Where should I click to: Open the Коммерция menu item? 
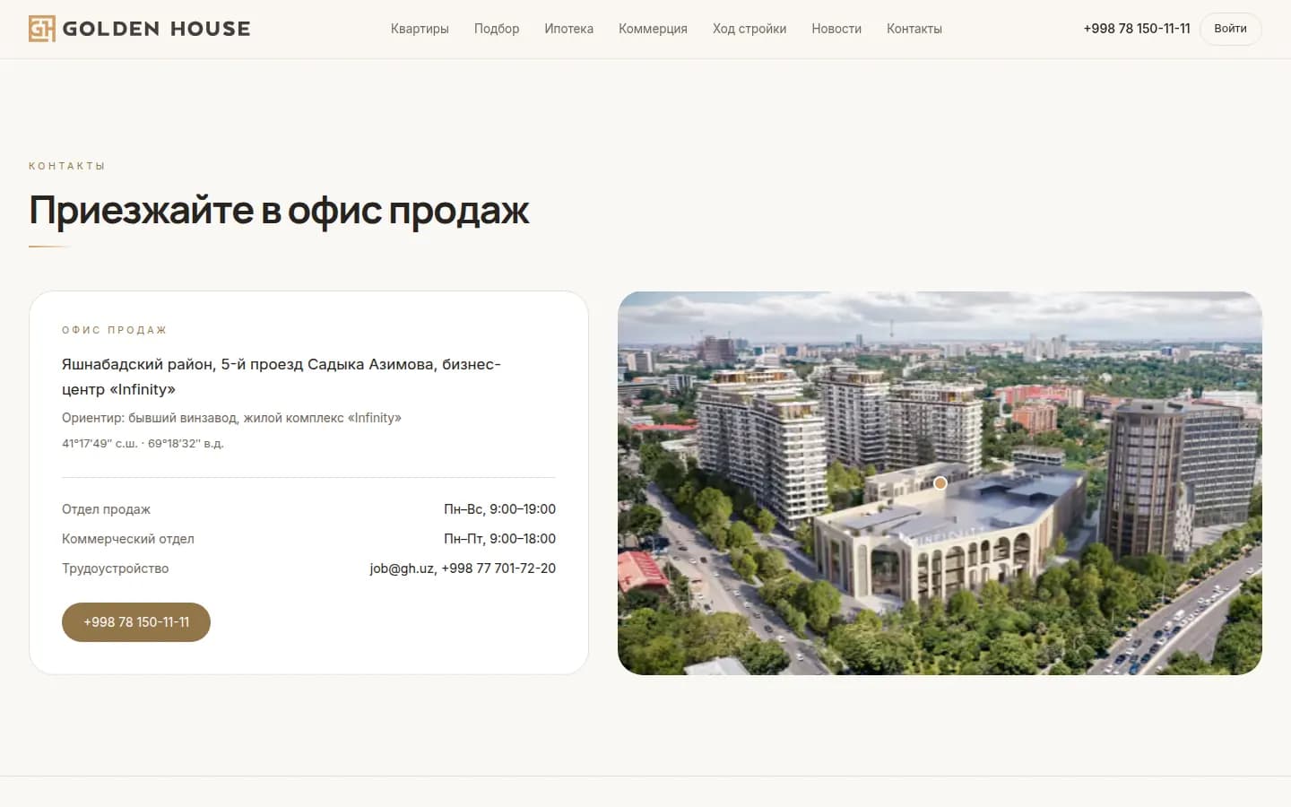[653, 29]
